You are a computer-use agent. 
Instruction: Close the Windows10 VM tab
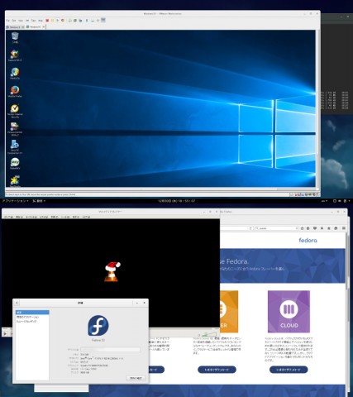tap(43, 27)
